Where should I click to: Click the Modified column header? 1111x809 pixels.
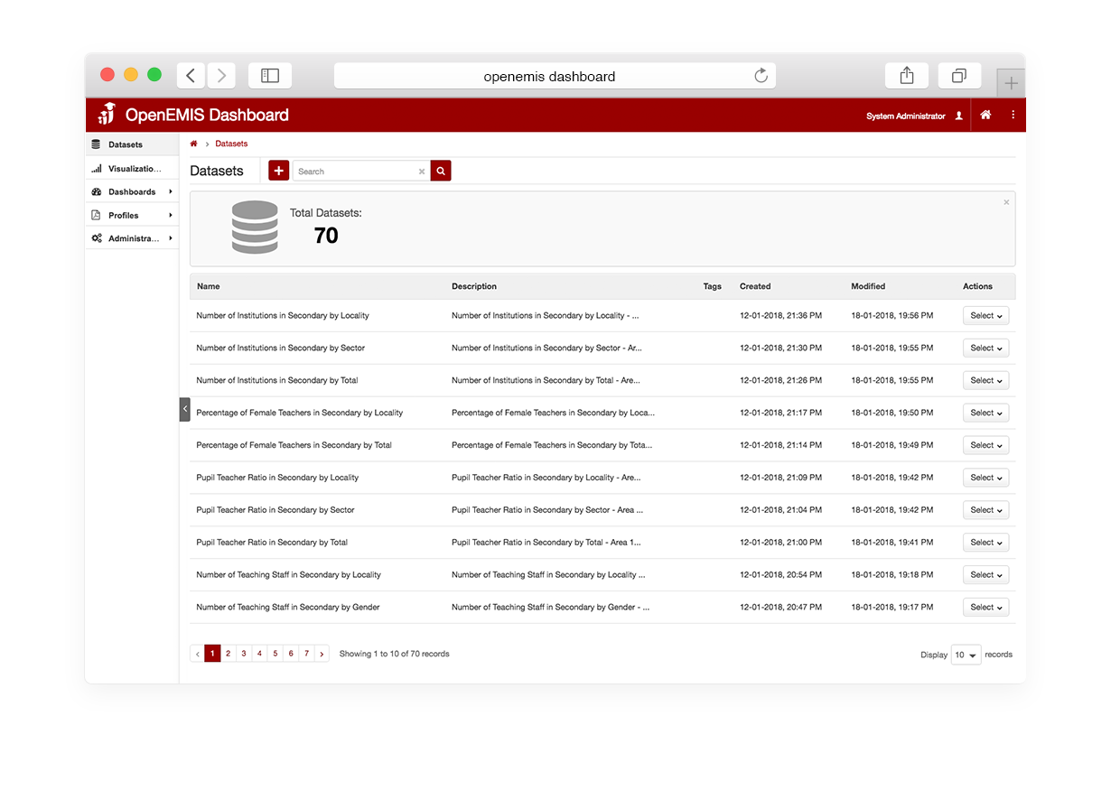point(868,286)
